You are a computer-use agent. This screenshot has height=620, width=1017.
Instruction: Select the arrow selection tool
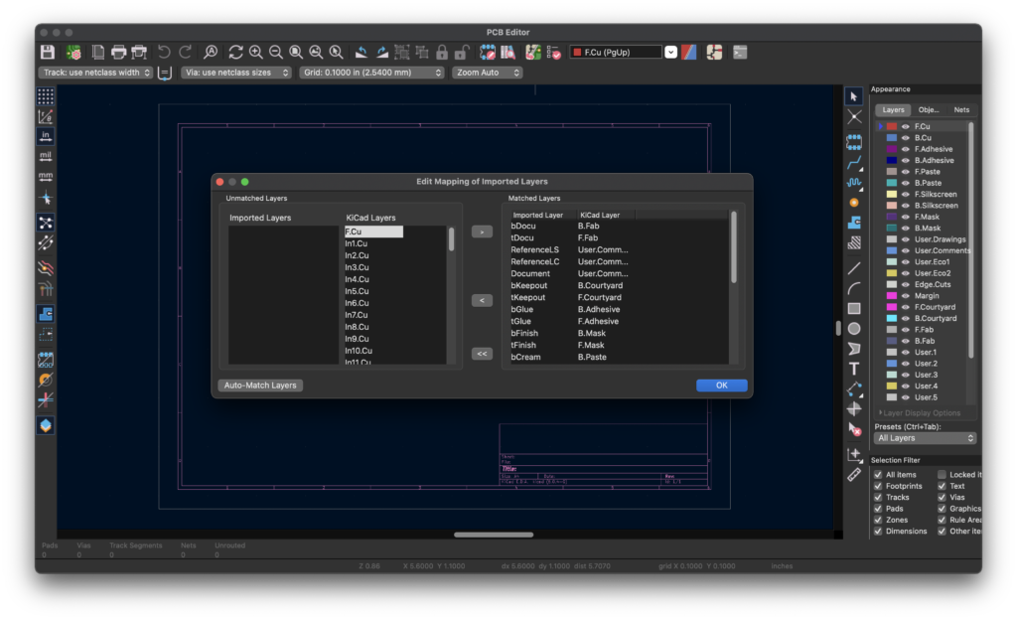tap(854, 96)
